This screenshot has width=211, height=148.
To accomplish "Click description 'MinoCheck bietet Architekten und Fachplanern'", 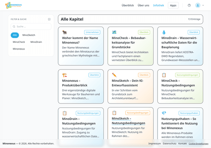I will [130, 56].
